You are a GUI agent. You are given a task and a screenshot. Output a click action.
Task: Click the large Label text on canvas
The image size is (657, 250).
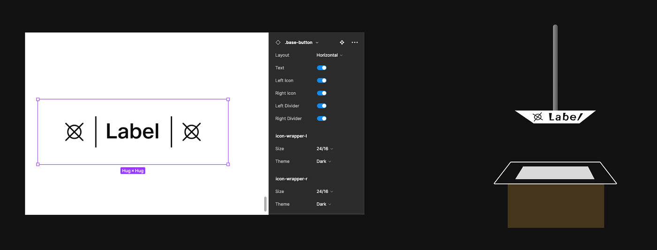tap(133, 131)
